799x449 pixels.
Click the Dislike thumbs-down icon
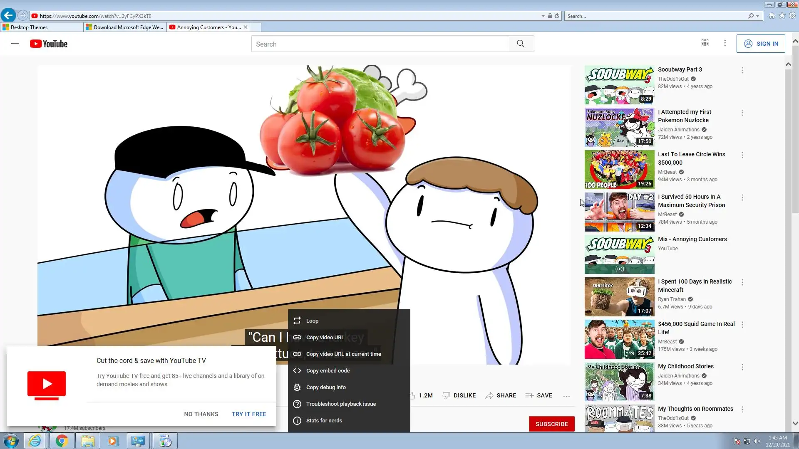click(446, 395)
